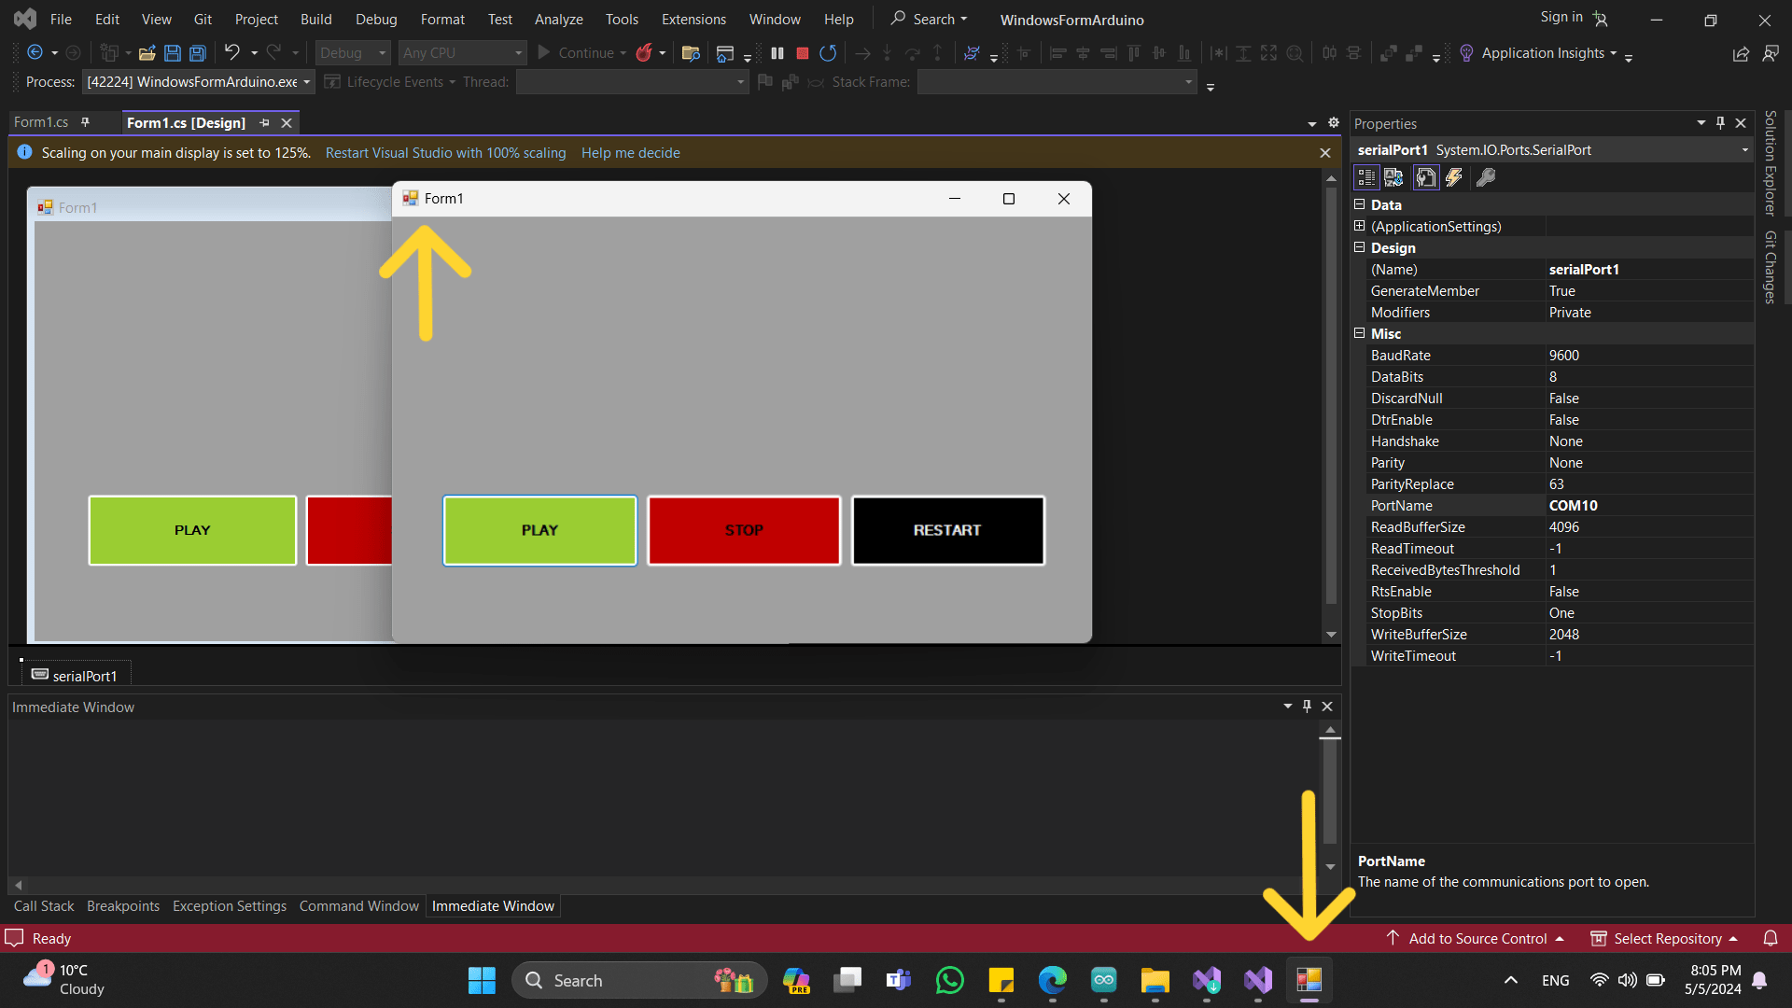The width and height of the screenshot is (1792, 1008).
Task: Select the Stop debugging icon
Action: 801,53
